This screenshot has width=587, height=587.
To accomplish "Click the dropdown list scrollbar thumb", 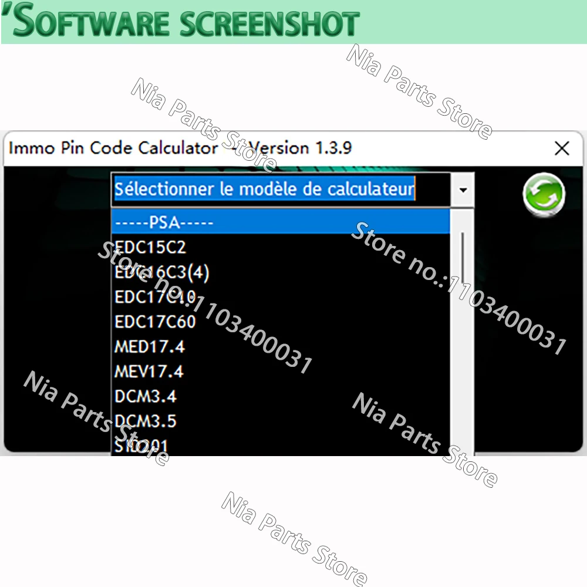I will click(x=463, y=258).
